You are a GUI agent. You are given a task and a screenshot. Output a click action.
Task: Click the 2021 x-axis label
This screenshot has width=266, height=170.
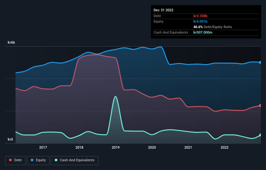(188, 147)
